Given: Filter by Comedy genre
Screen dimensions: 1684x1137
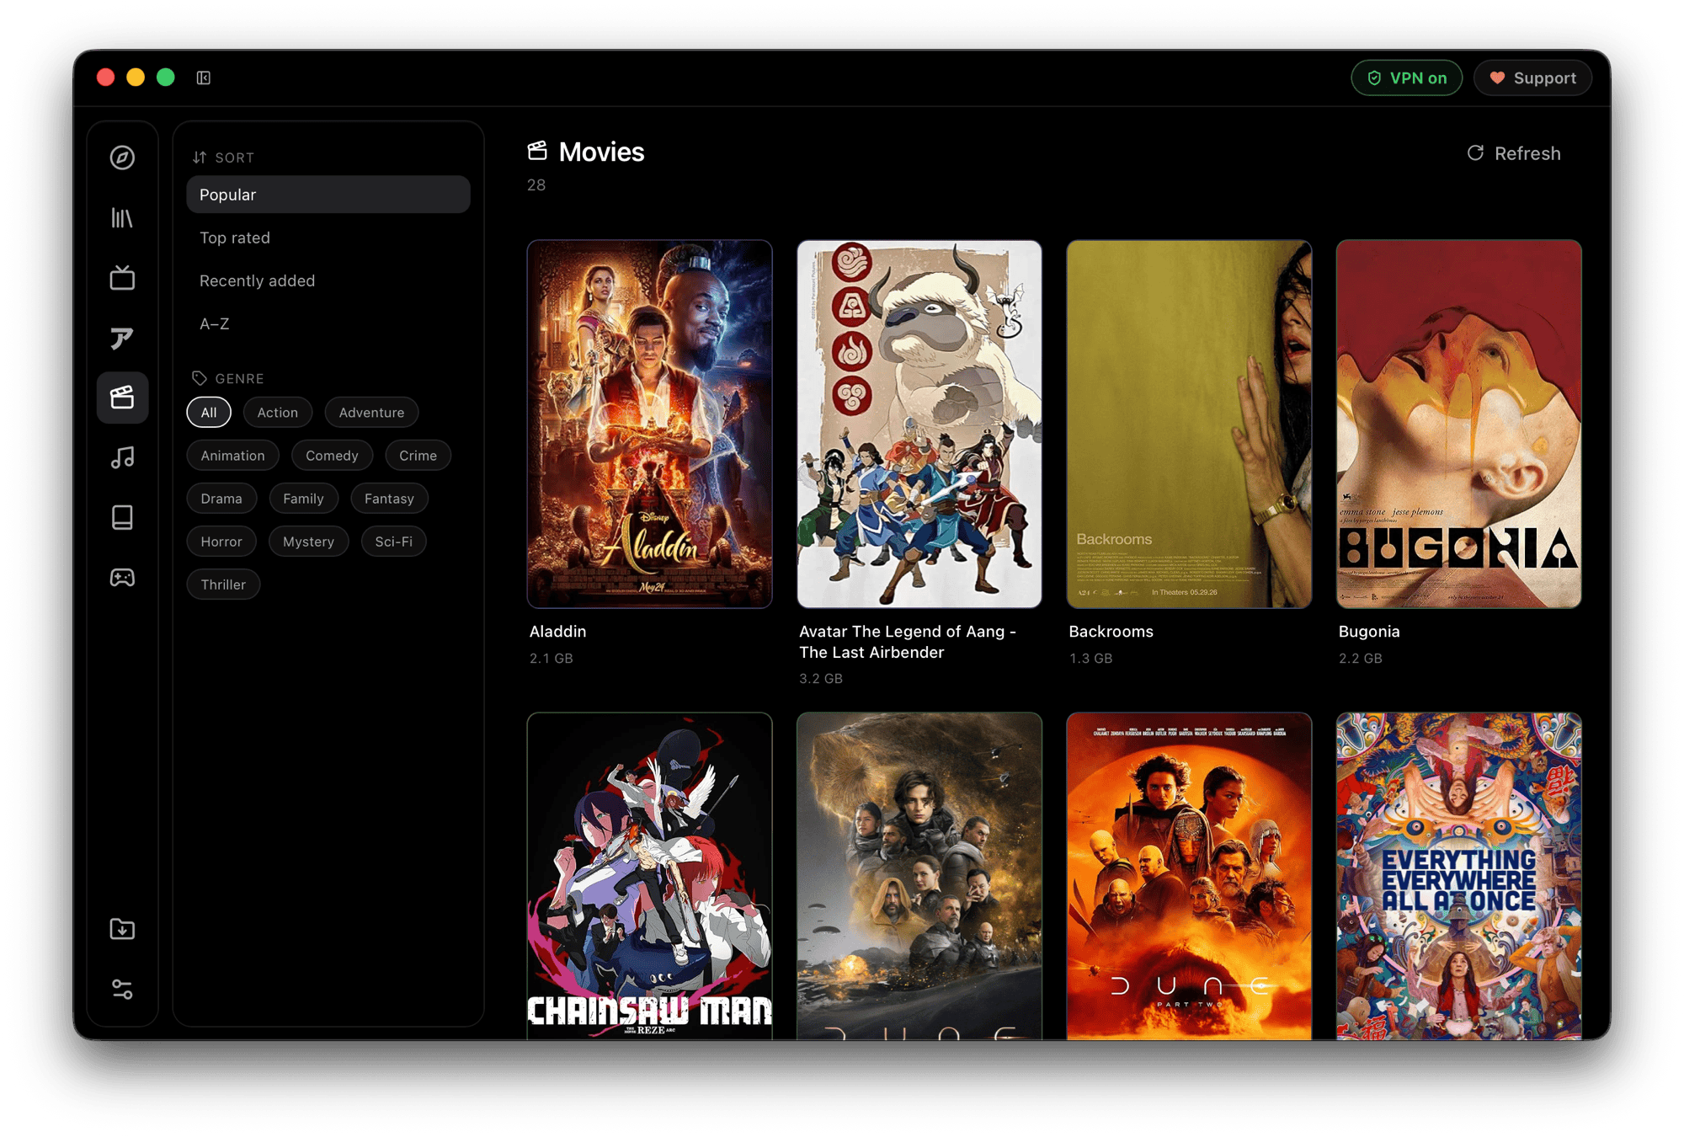Looking at the screenshot, I should click(332, 456).
